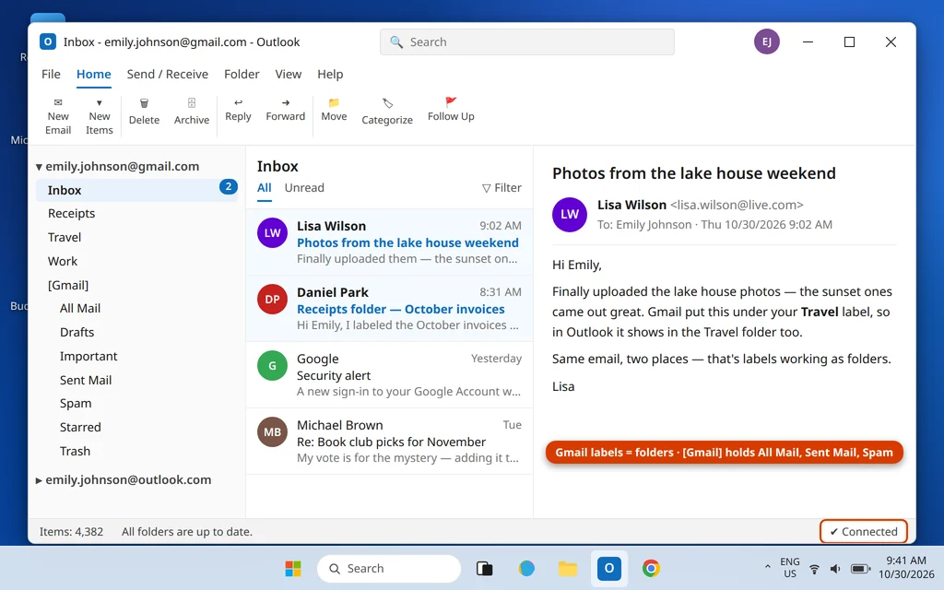The image size is (944, 590).
Task: Open the View ribbon tab
Action: pos(289,74)
